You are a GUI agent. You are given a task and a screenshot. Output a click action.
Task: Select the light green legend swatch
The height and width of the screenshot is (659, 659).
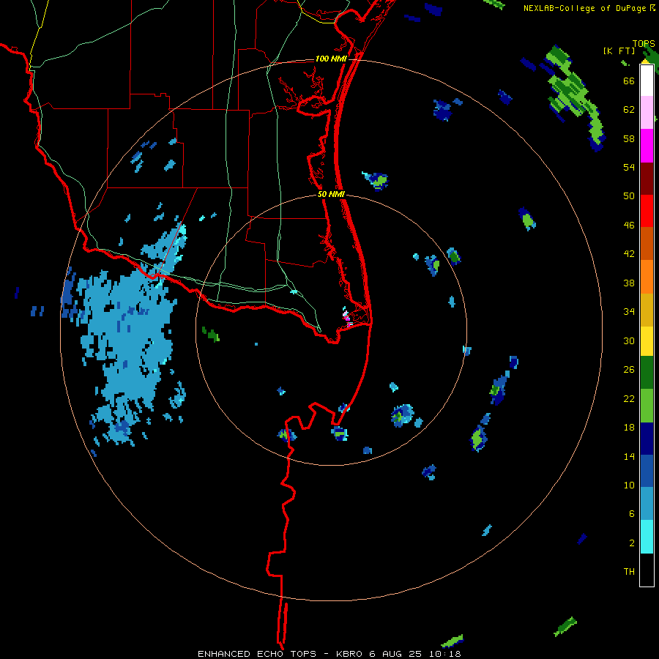[x=647, y=406]
